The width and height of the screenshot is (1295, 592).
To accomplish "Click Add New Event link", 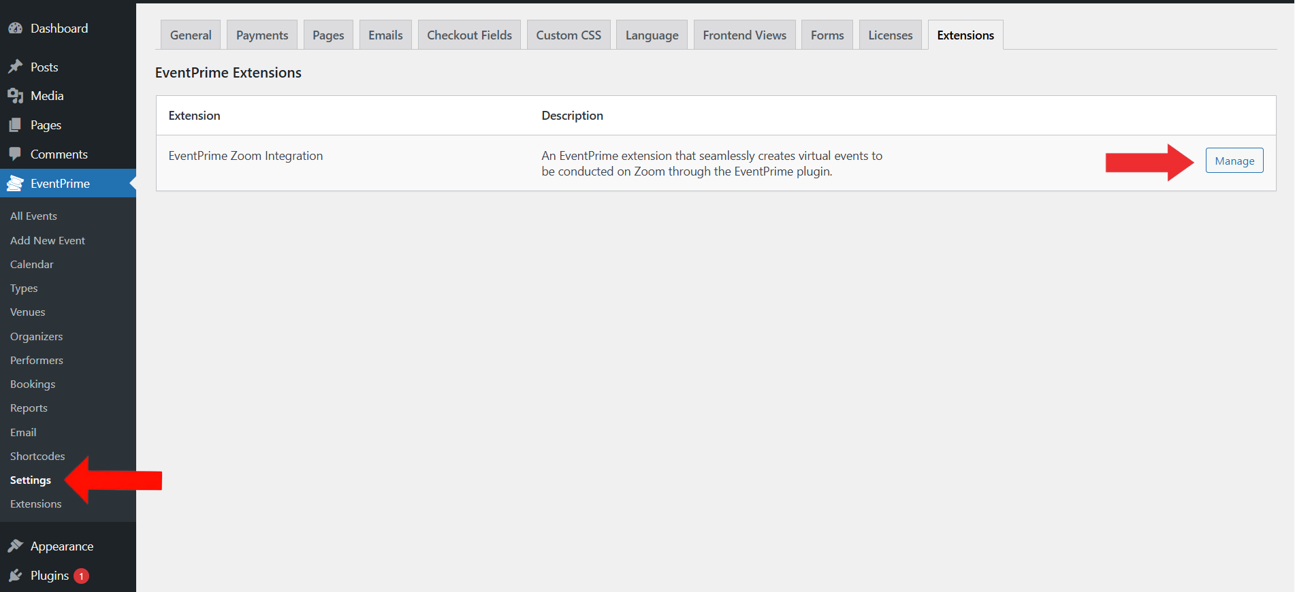I will pyautogui.click(x=48, y=240).
